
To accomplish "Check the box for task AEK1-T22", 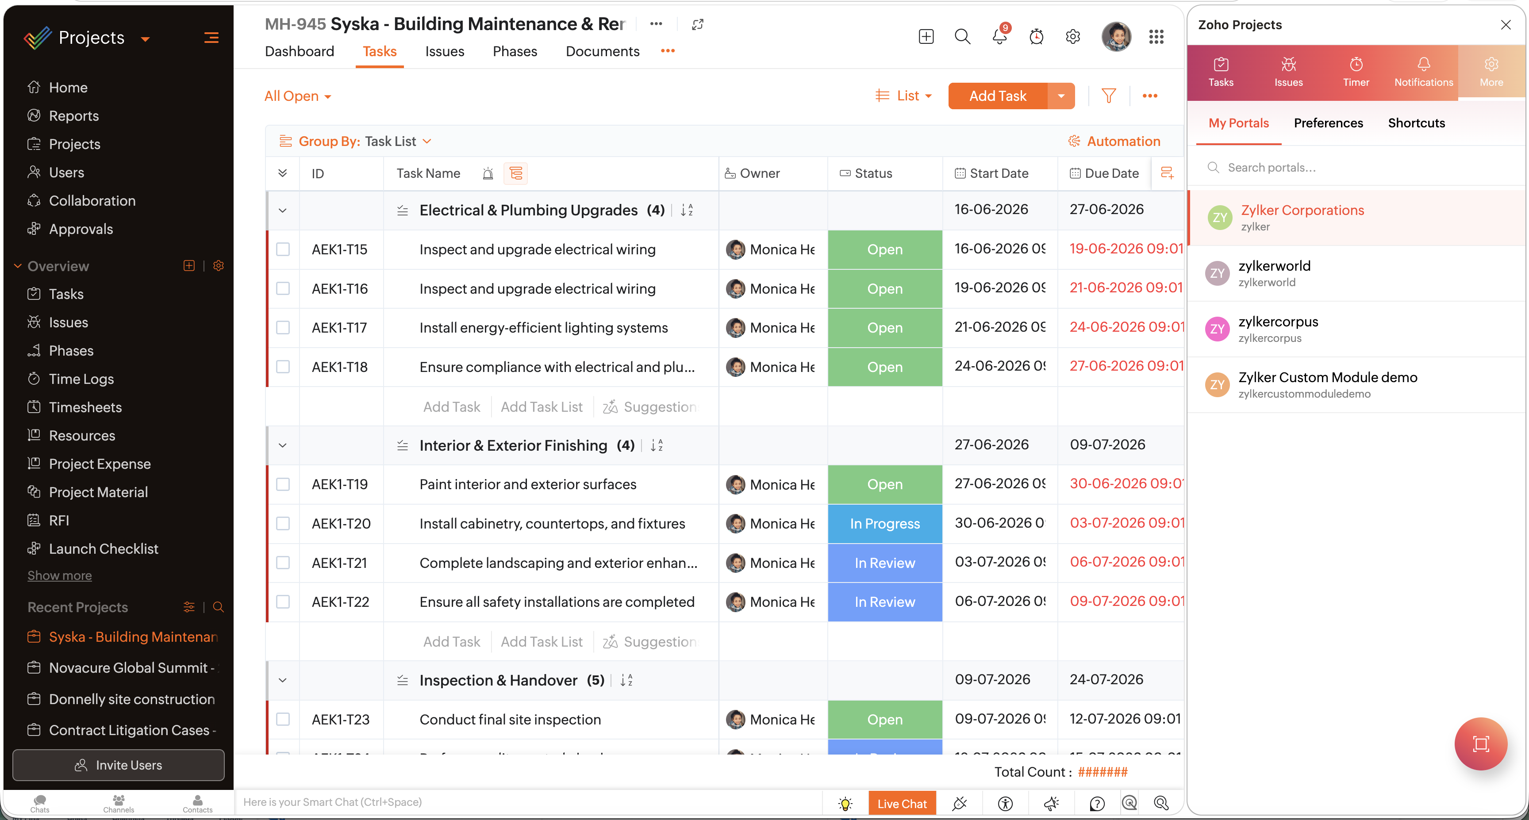I will pos(283,602).
